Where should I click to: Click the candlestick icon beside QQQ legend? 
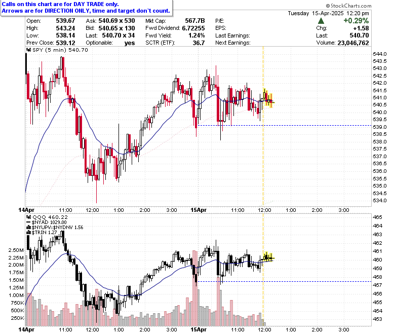(x=29, y=217)
